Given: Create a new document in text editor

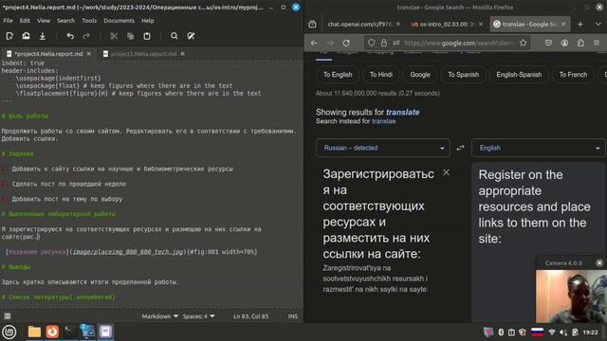Looking at the screenshot, I should pyautogui.click(x=9, y=36).
